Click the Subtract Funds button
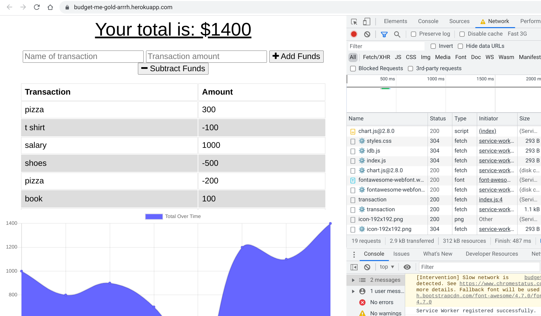The height and width of the screenshot is (316, 541). 173,68
